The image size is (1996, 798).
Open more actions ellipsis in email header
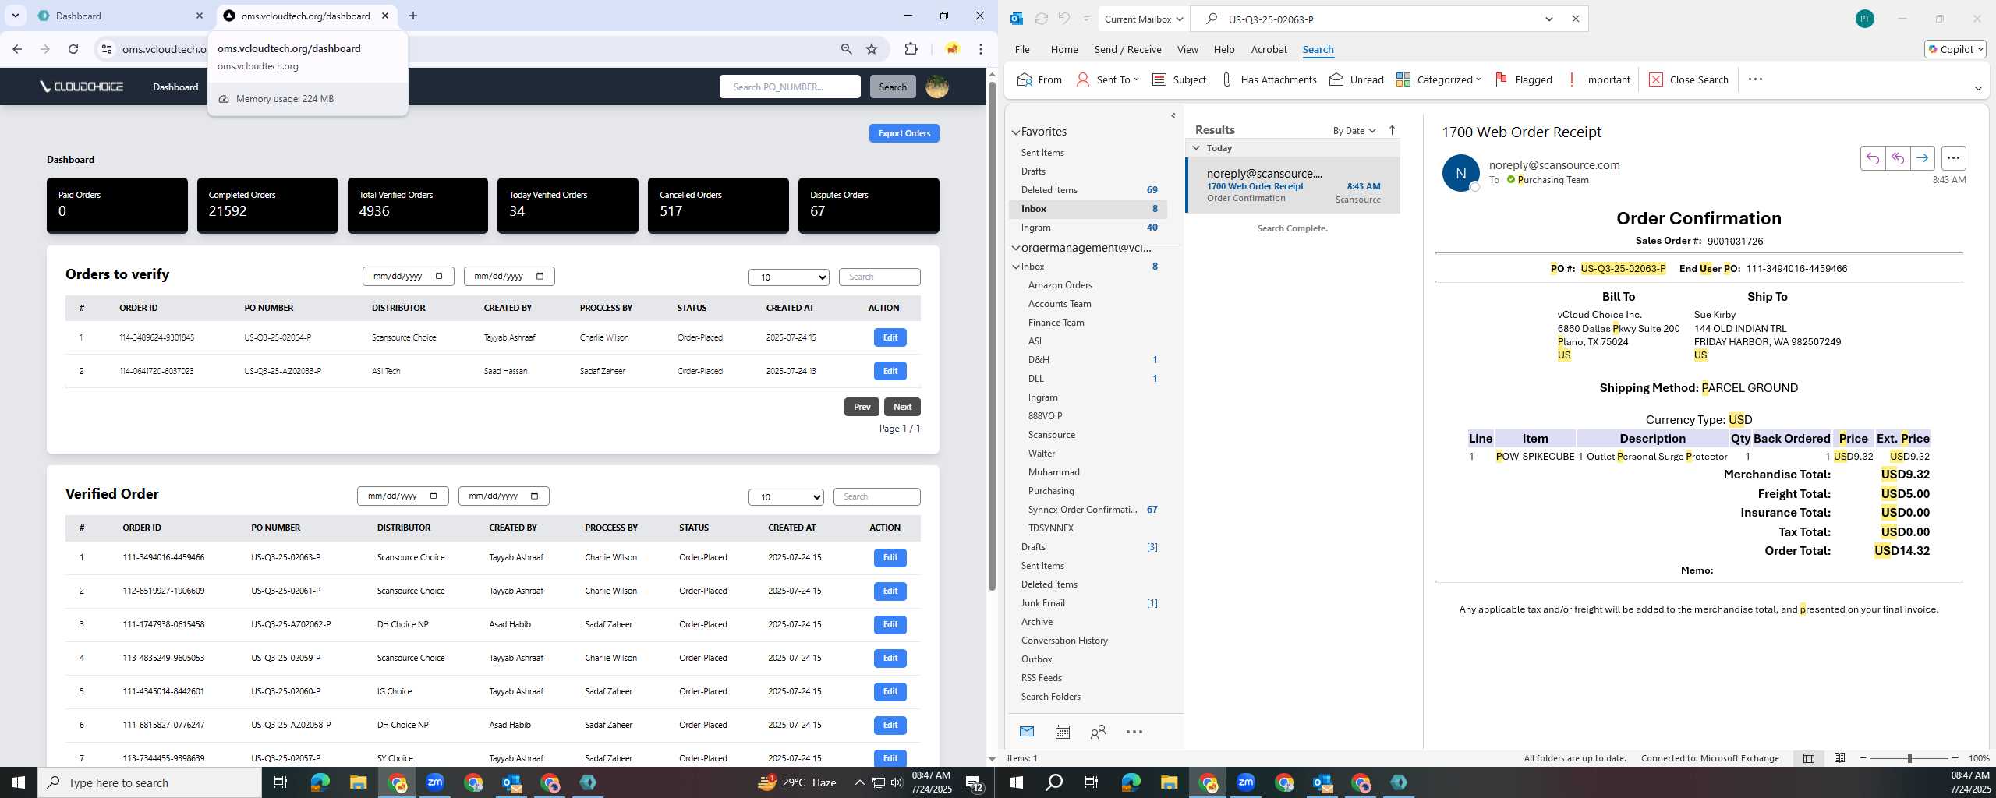click(x=1953, y=158)
